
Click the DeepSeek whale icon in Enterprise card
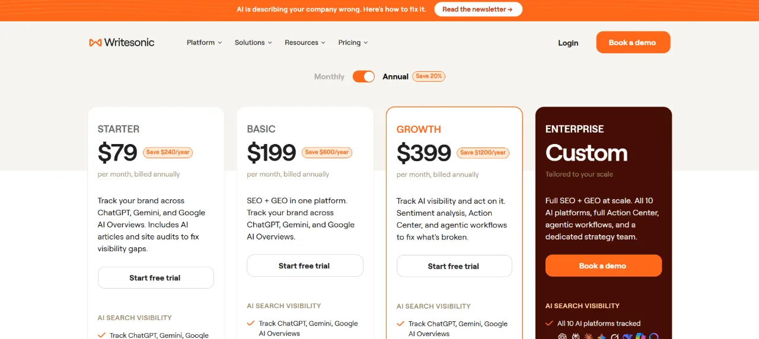coord(628,336)
